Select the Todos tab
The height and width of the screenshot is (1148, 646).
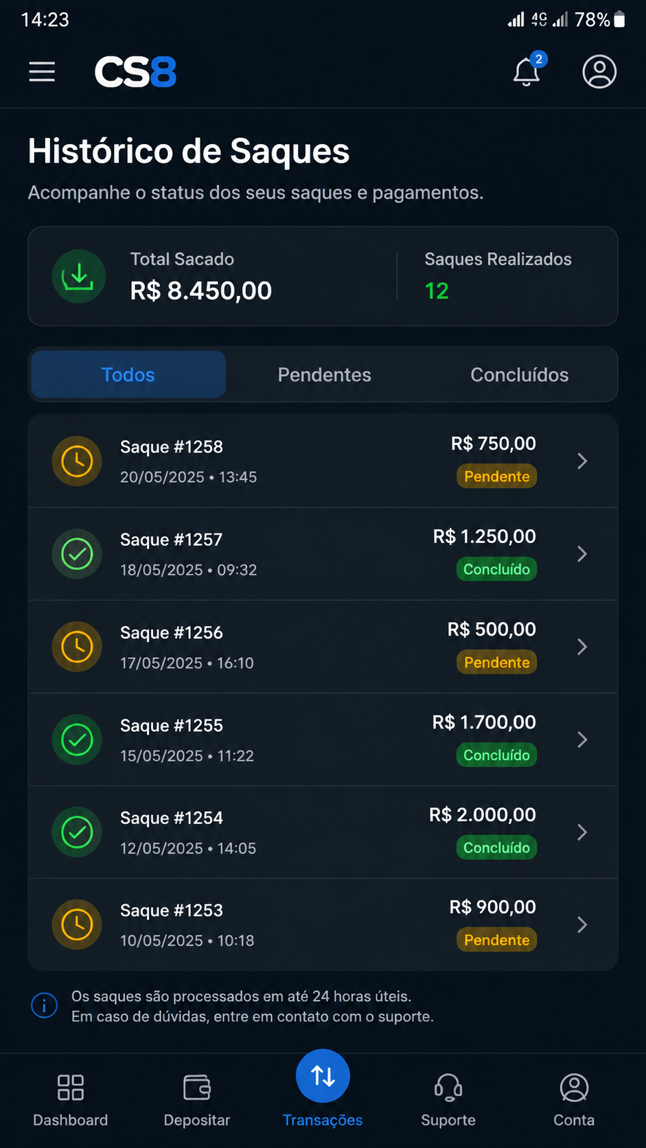128,374
